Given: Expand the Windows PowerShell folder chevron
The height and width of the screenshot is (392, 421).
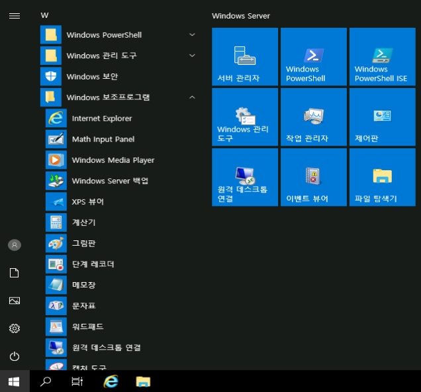Looking at the screenshot, I should 192,34.
